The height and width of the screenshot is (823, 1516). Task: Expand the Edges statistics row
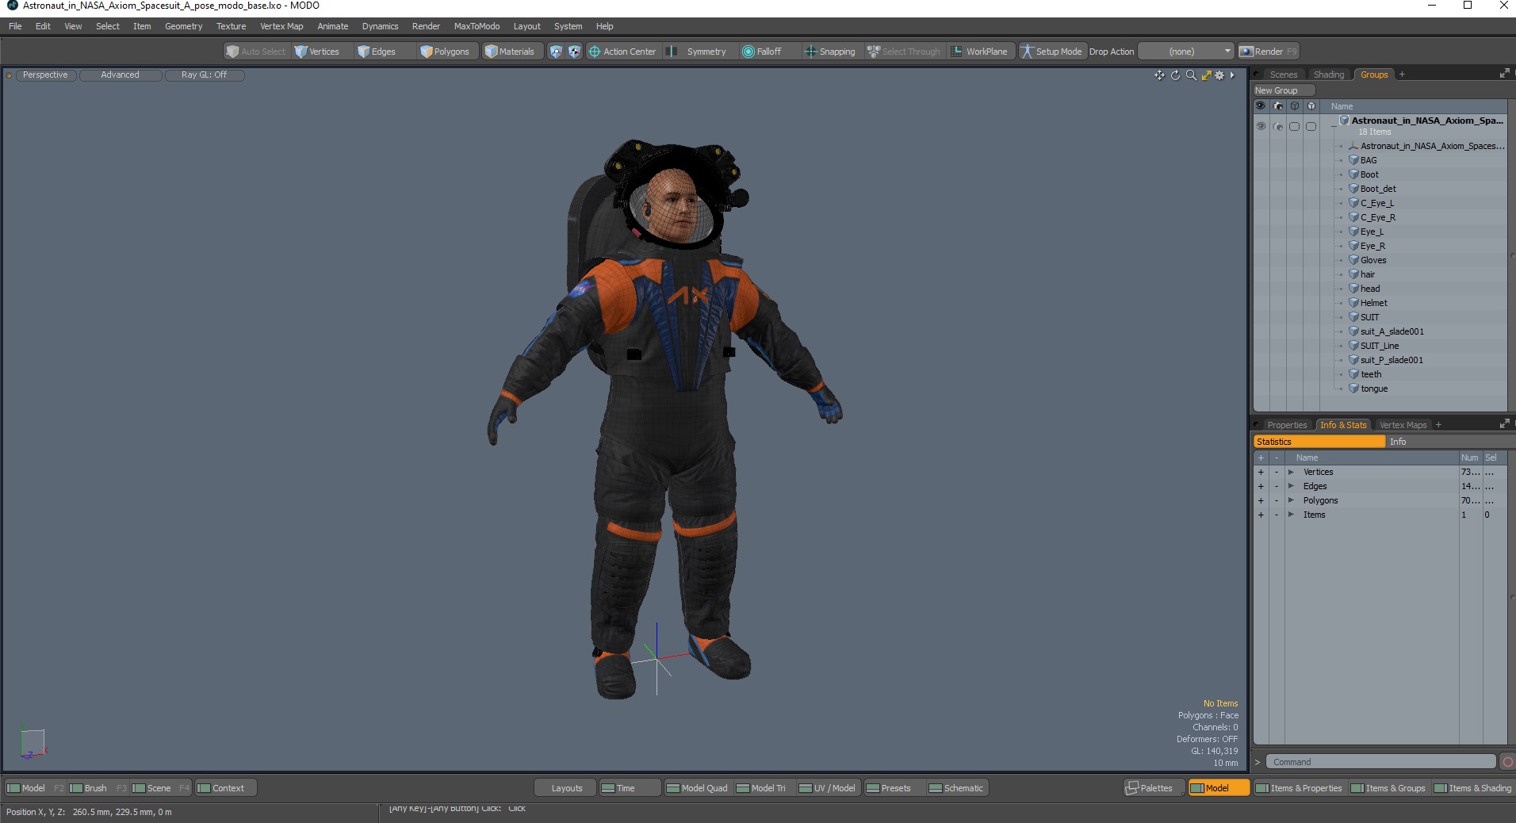[1291, 486]
